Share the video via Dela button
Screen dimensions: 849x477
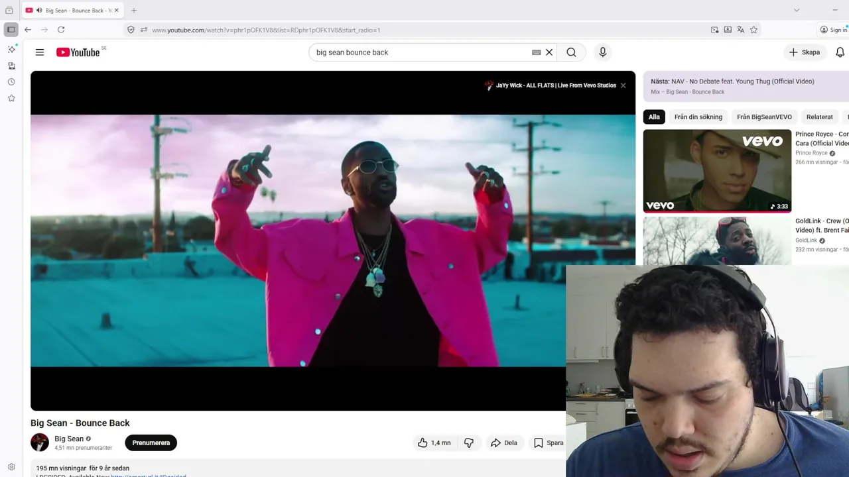point(503,443)
